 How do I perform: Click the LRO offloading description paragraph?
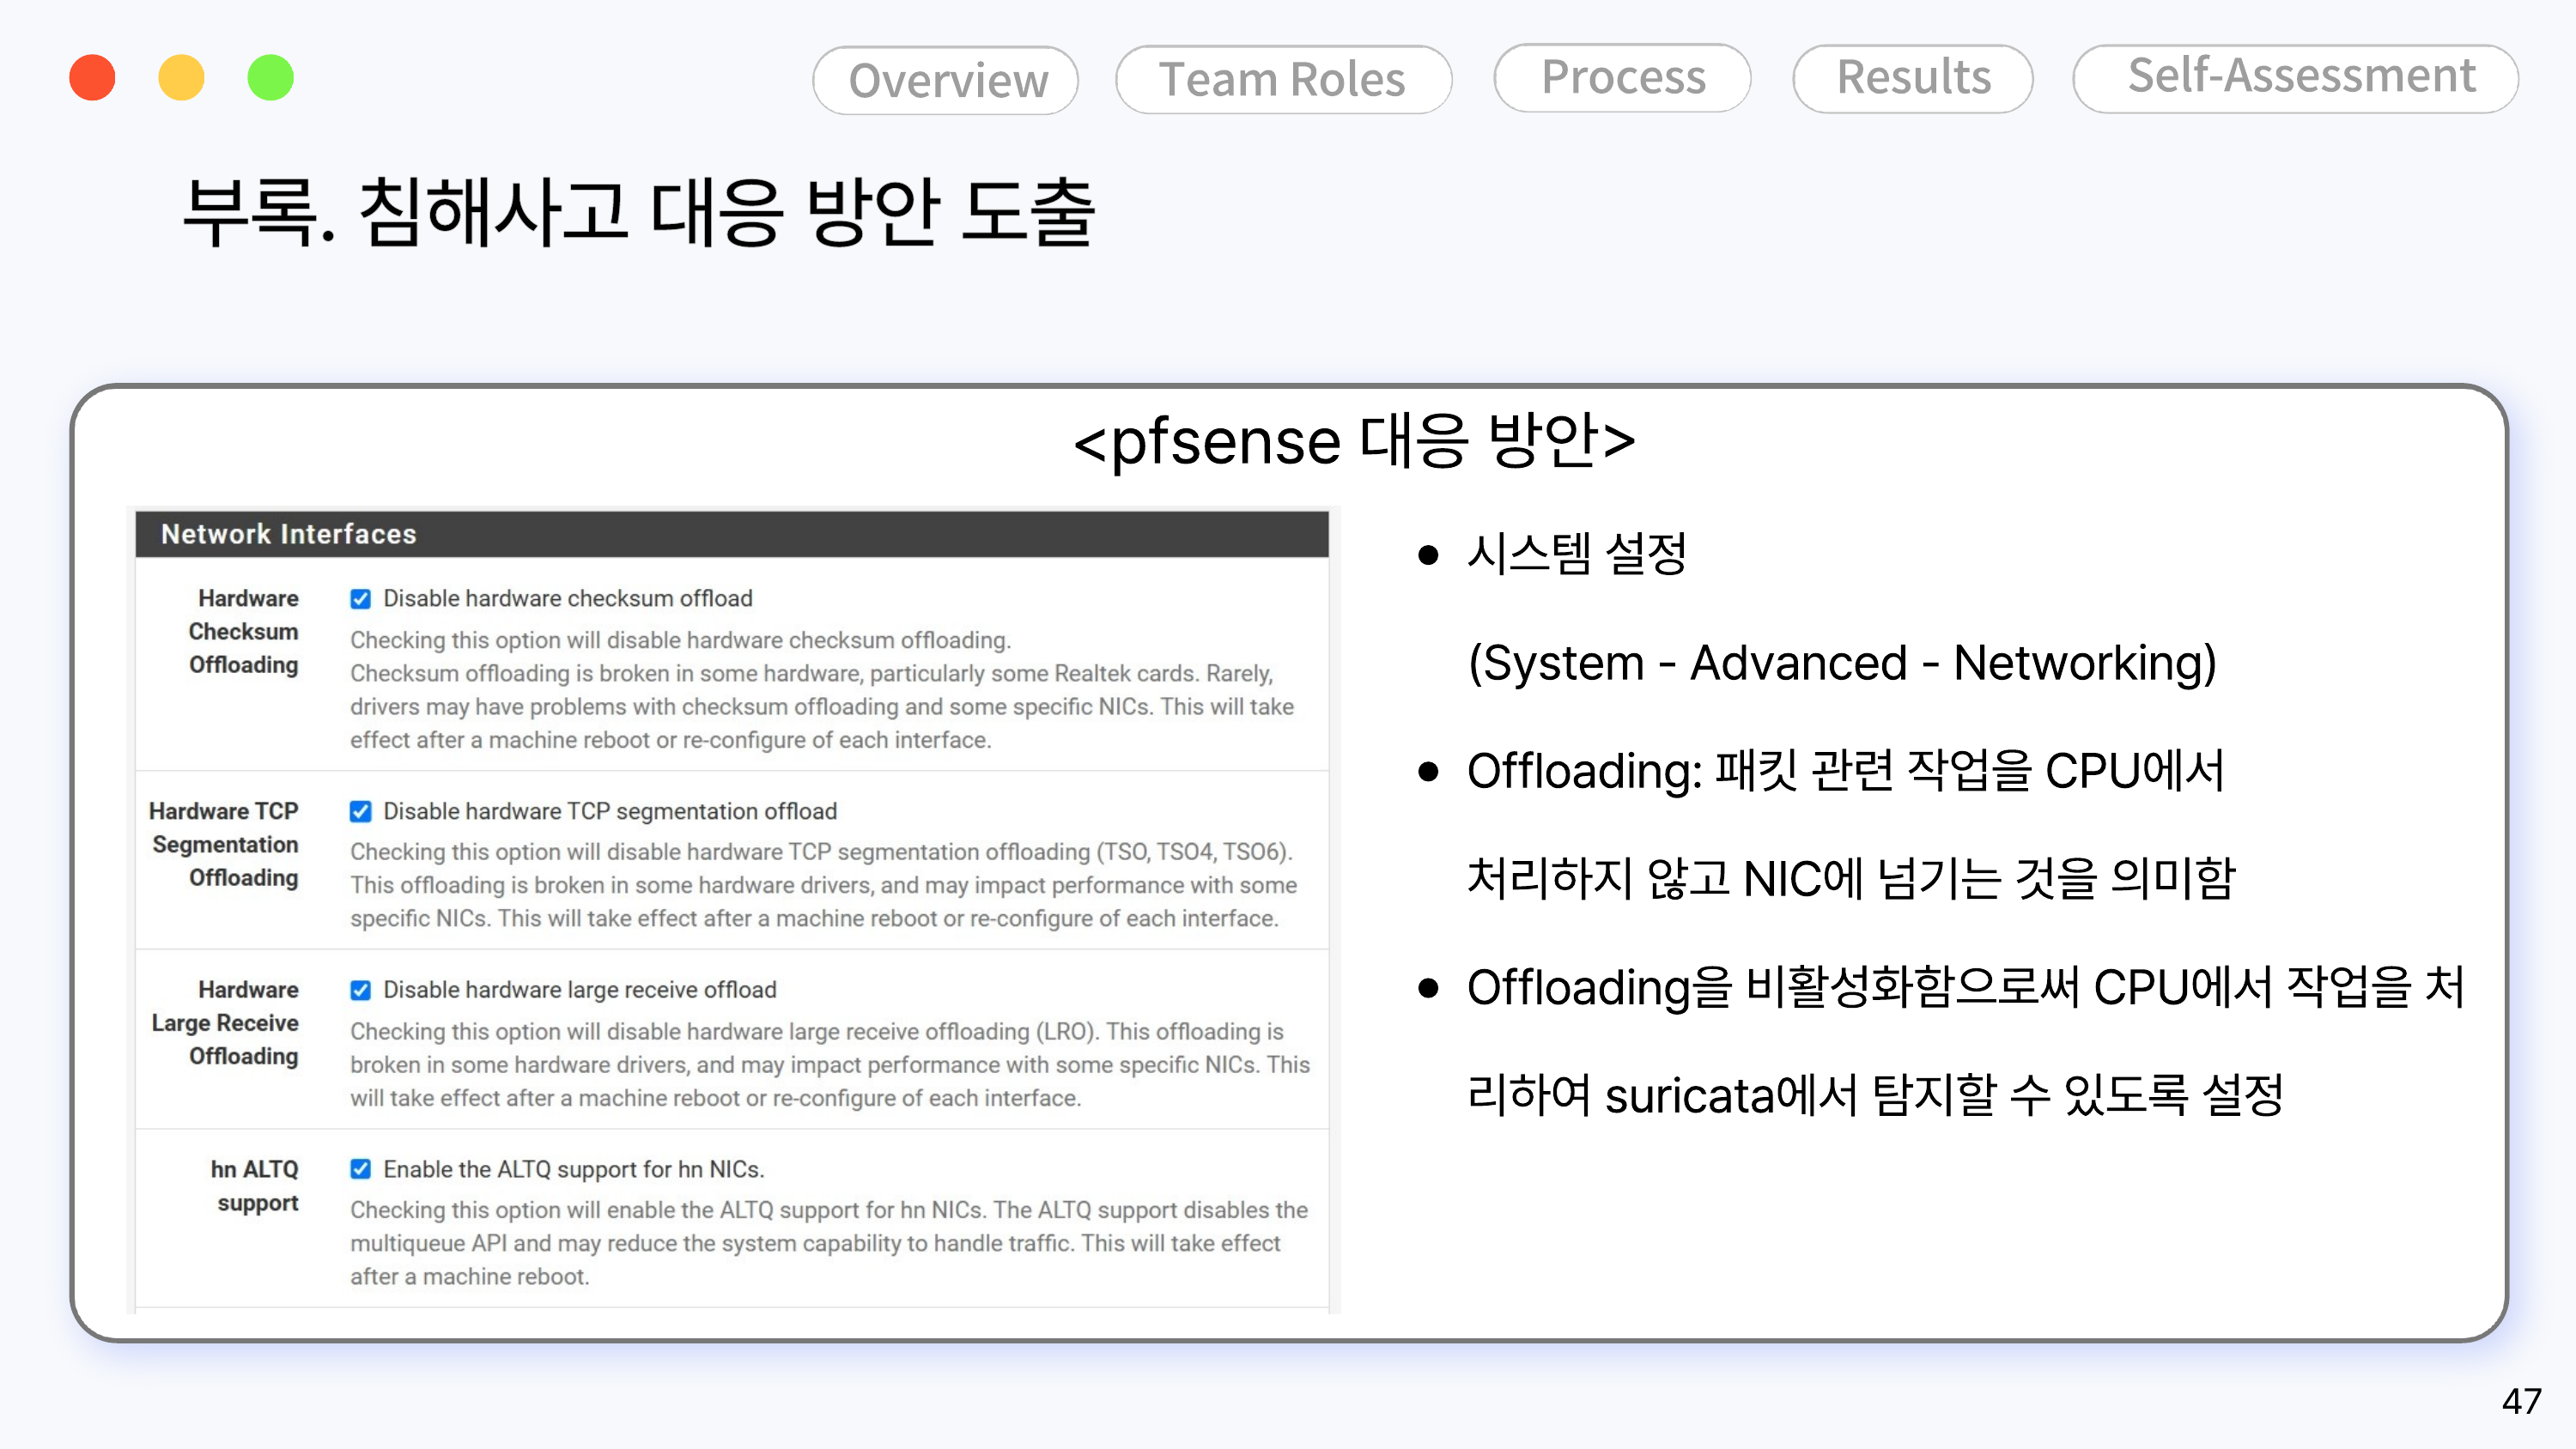coord(829,1064)
